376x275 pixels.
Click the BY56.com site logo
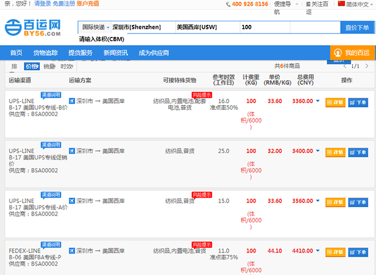(34, 27)
